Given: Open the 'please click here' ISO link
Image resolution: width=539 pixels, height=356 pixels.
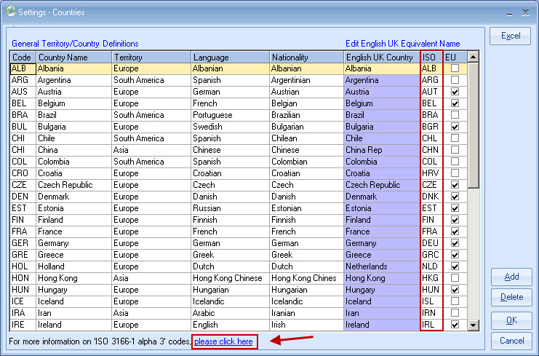Looking at the screenshot, I should click(224, 341).
